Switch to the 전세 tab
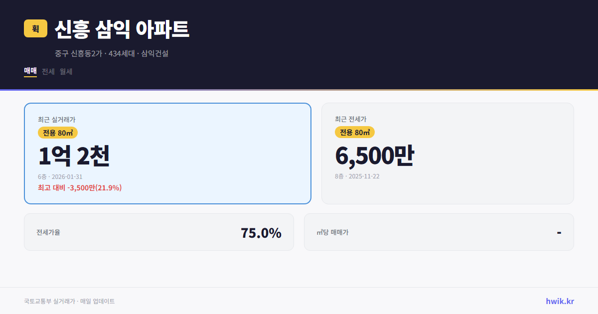 coord(47,71)
